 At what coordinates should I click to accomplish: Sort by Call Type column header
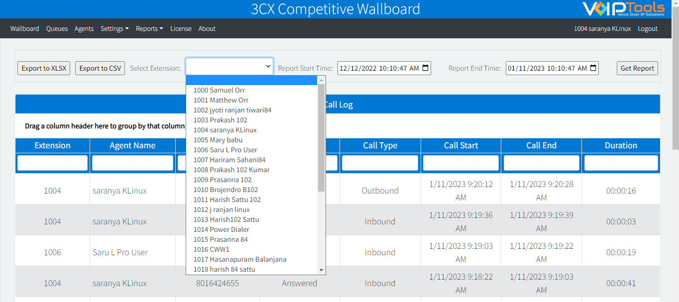(380, 145)
